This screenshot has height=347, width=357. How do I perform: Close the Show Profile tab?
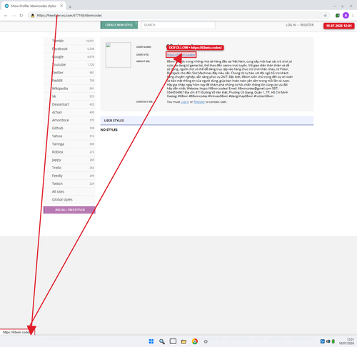(x=61, y=6)
